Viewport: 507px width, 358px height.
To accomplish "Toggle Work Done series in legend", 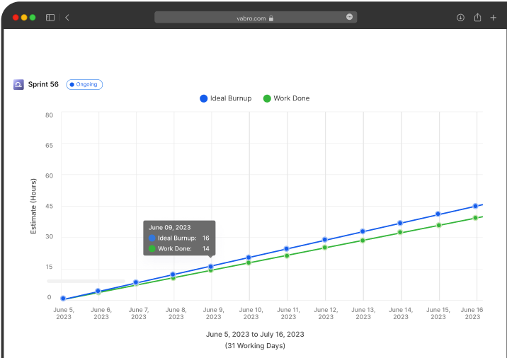I will [x=286, y=98].
